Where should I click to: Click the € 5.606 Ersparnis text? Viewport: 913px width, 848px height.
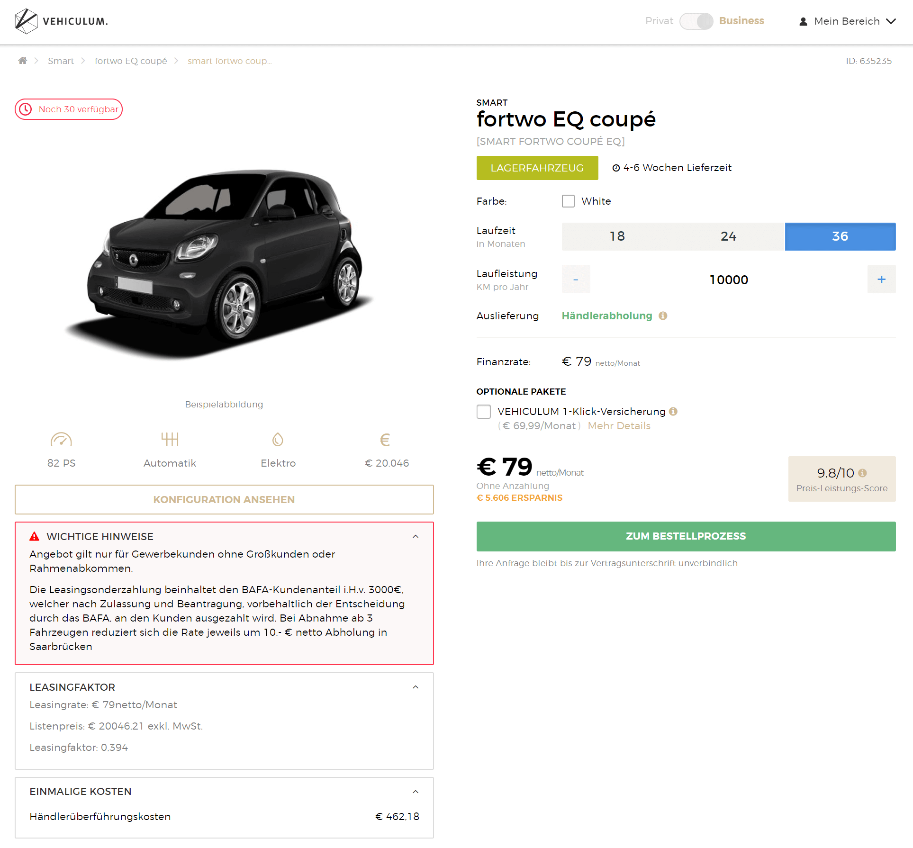tap(519, 498)
